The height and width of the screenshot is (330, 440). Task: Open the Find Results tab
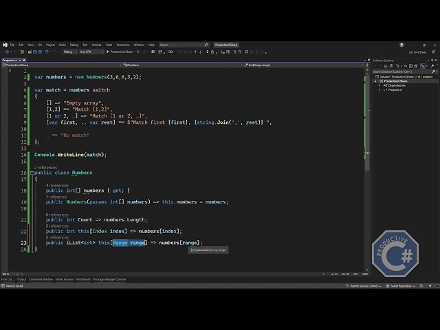coord(83,280)
